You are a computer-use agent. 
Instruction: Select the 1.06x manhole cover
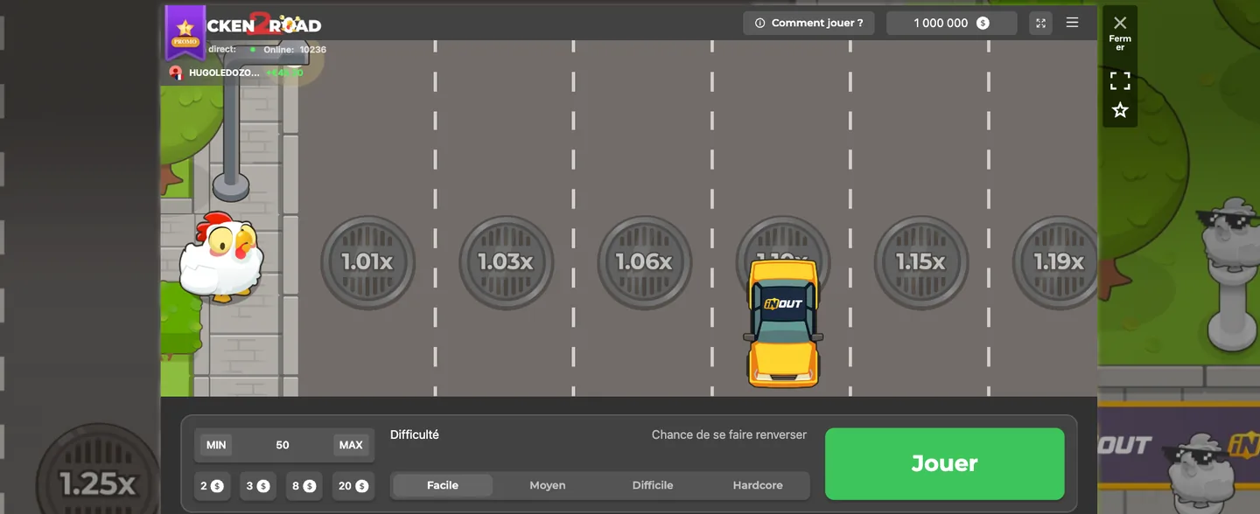coord(644,261)
